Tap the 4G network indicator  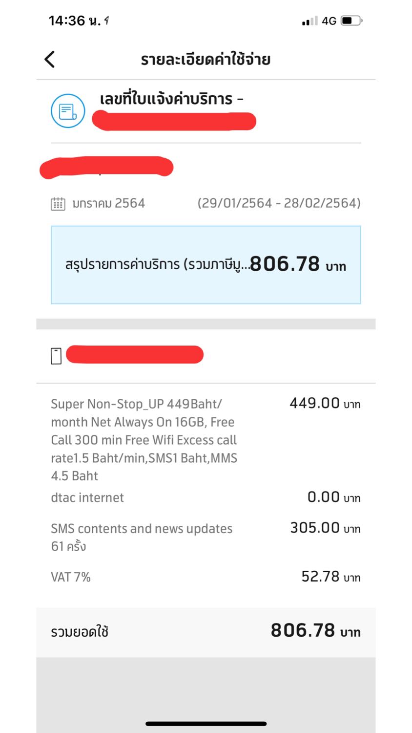click(x=329, y=21)
